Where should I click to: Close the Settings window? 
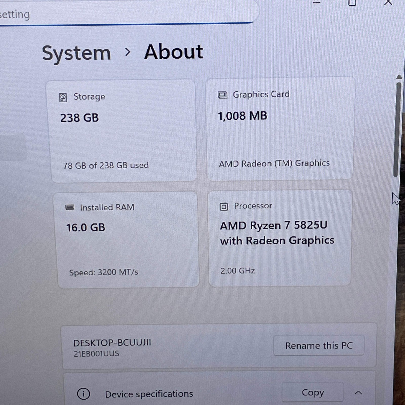[388, 3]
